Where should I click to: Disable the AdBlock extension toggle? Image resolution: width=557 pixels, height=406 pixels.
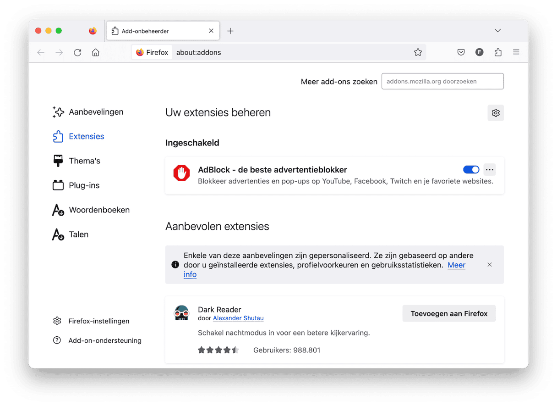pyautogui.click(x=471, y=170)
